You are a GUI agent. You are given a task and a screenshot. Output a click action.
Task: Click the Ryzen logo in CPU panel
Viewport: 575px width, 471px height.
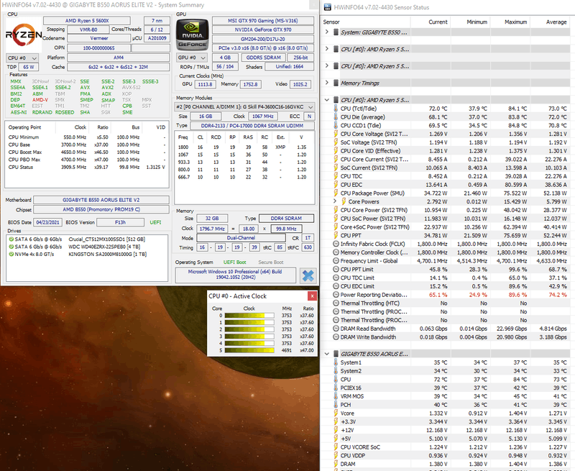[24, 35]
